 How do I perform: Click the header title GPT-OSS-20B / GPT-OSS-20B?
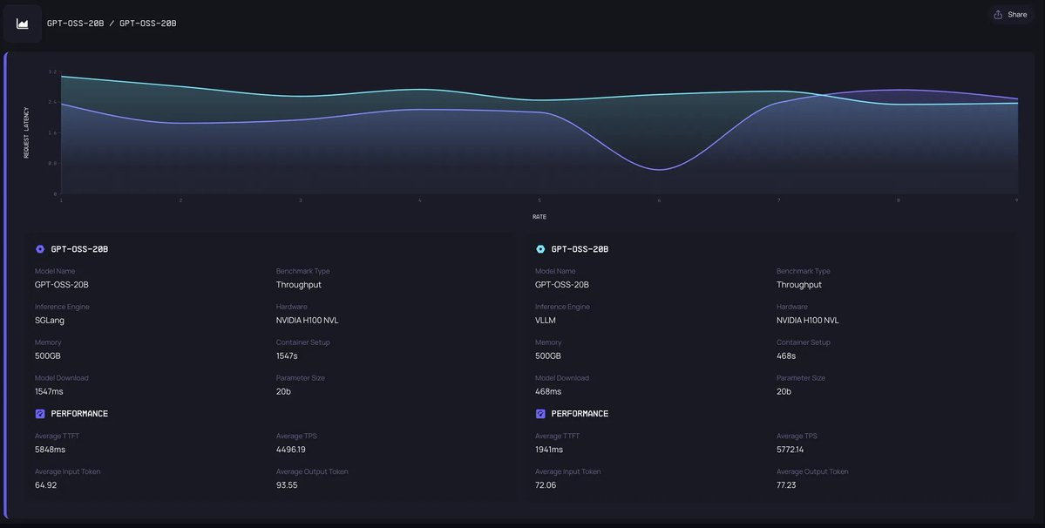coord(112,24)
